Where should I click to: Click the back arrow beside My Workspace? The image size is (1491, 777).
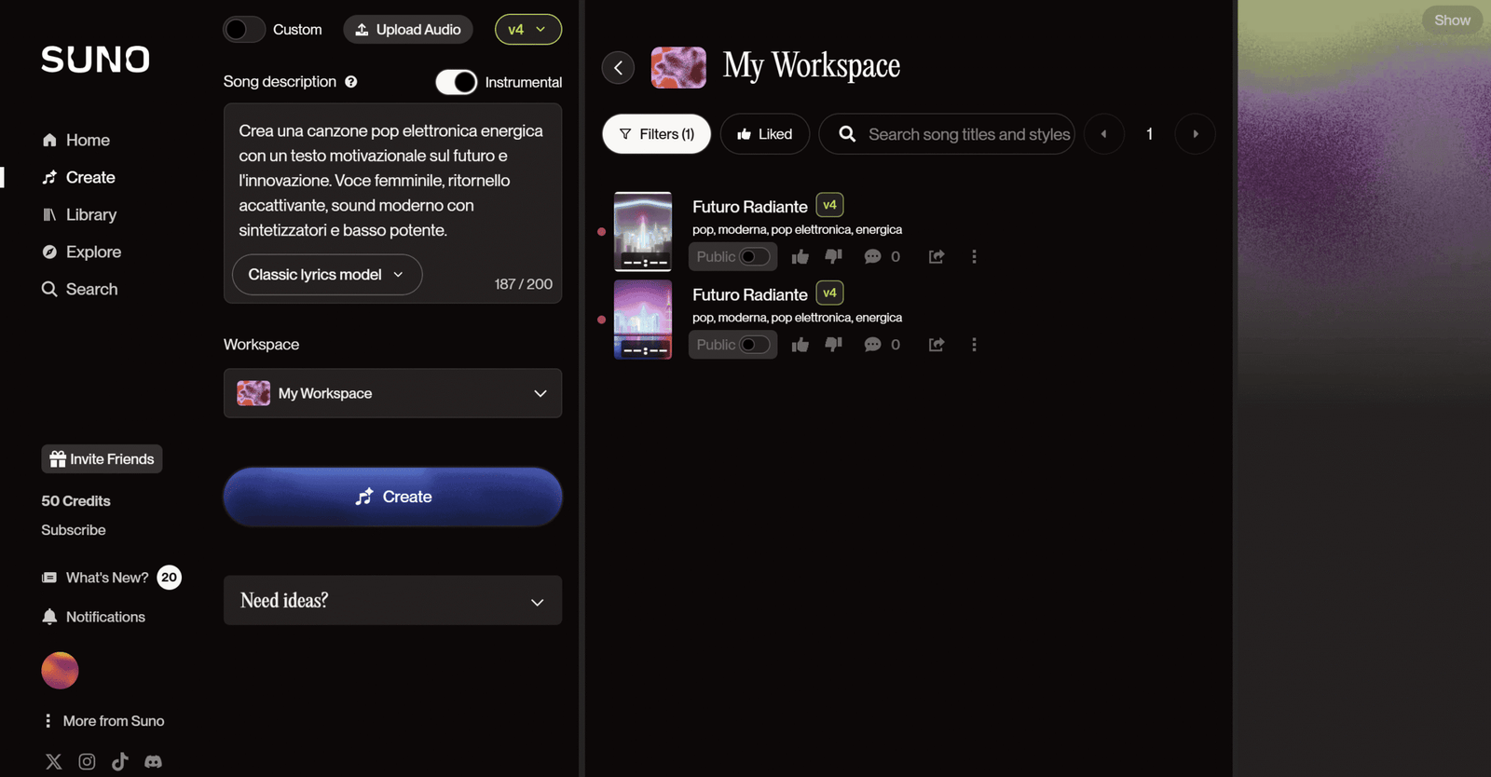pyautogui.click(x=618, y=68)
